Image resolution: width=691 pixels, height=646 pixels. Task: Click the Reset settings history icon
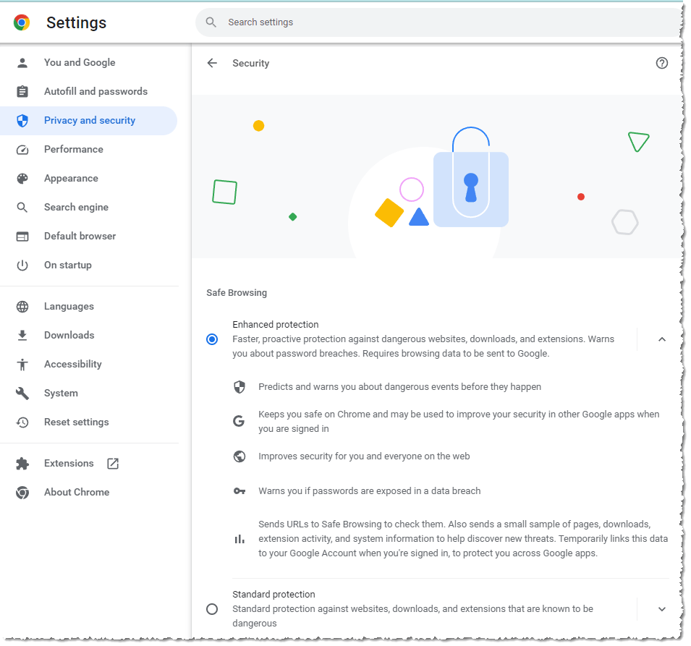pyautogui.click(x=22, y=422)
